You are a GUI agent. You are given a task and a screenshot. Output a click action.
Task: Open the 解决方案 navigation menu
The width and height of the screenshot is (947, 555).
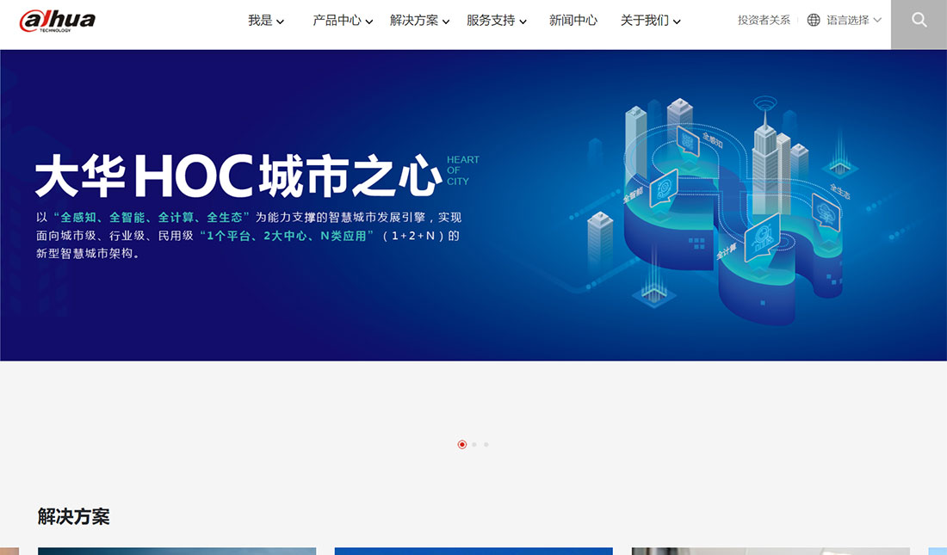coord(414,21)
